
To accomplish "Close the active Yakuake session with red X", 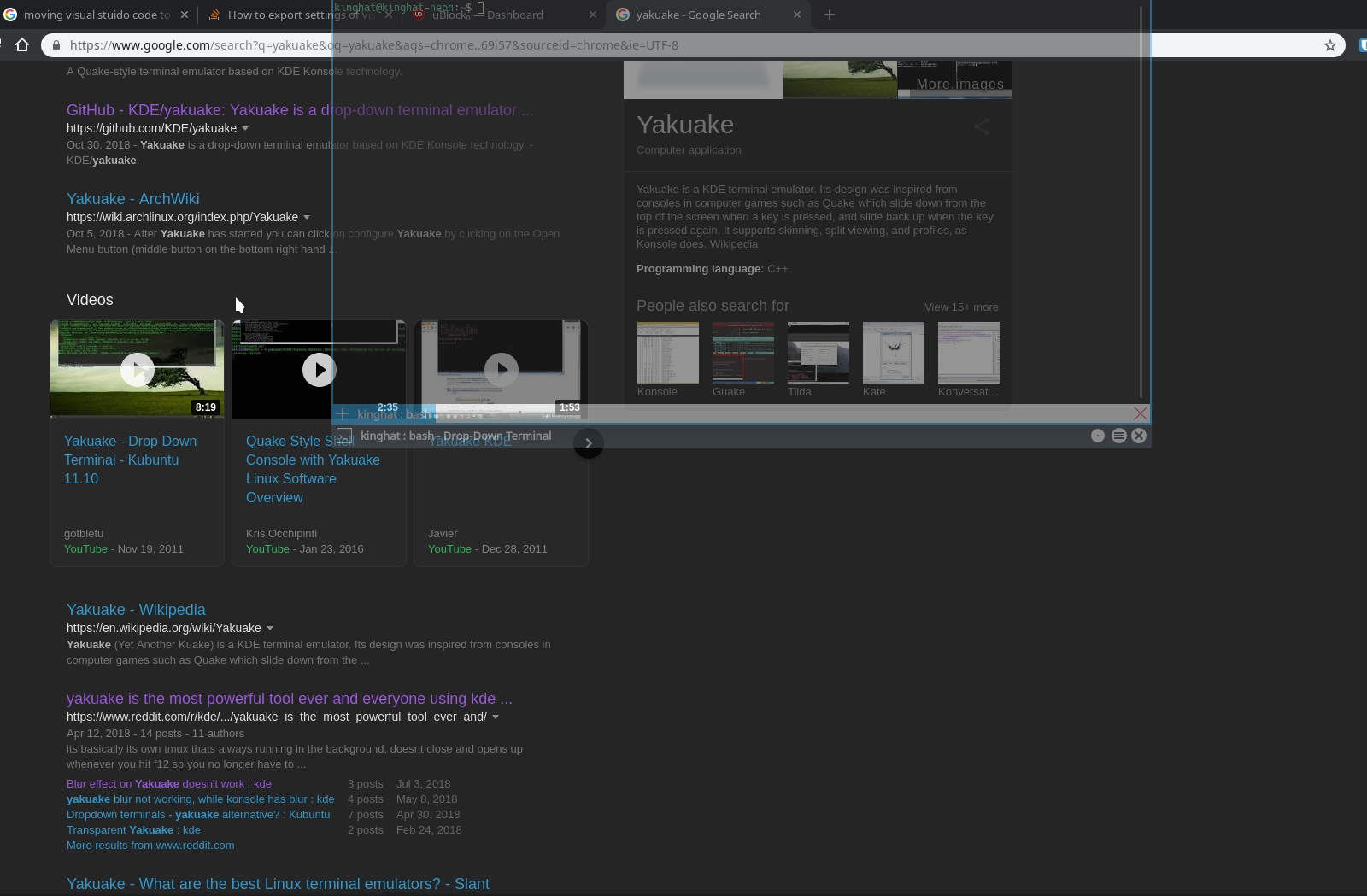I will point(1140,413).
